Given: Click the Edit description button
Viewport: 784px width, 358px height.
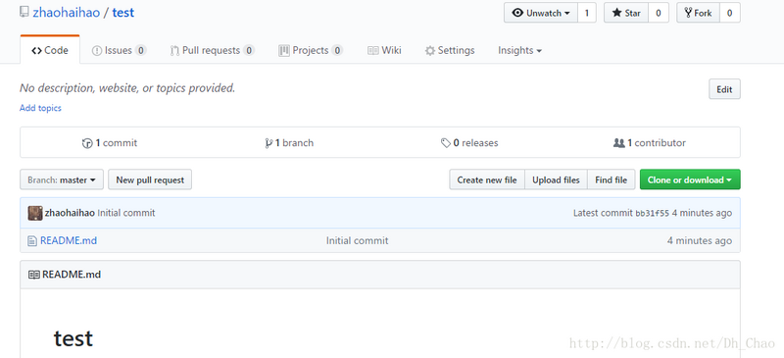Looking at the screenshot, I should pyautogui.click(x=724, y=89).
